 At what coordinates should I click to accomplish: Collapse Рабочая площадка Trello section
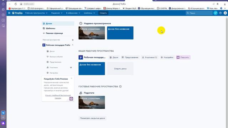pyautogui.click(x=73, y=45)
